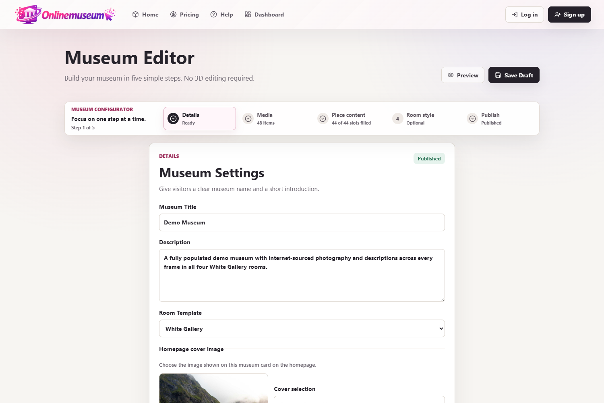604x403 pixels.
Task: Click the Log in button
Action: pos(525,15)
